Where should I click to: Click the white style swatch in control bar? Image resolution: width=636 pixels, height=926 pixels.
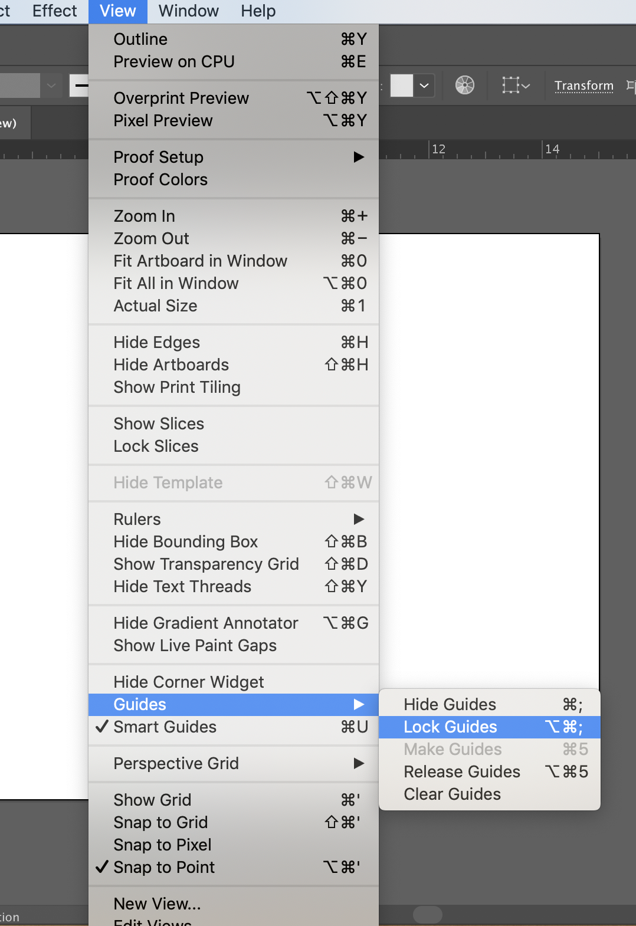[402, 86]
